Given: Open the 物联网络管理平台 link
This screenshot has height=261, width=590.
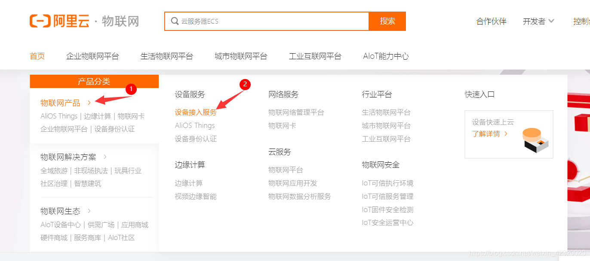Looking at the screenshot, I should (296, 112).
